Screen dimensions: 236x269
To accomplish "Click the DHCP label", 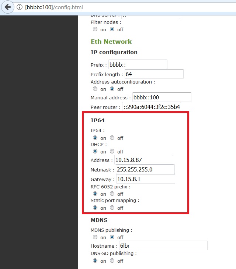I will click(99, 145).
